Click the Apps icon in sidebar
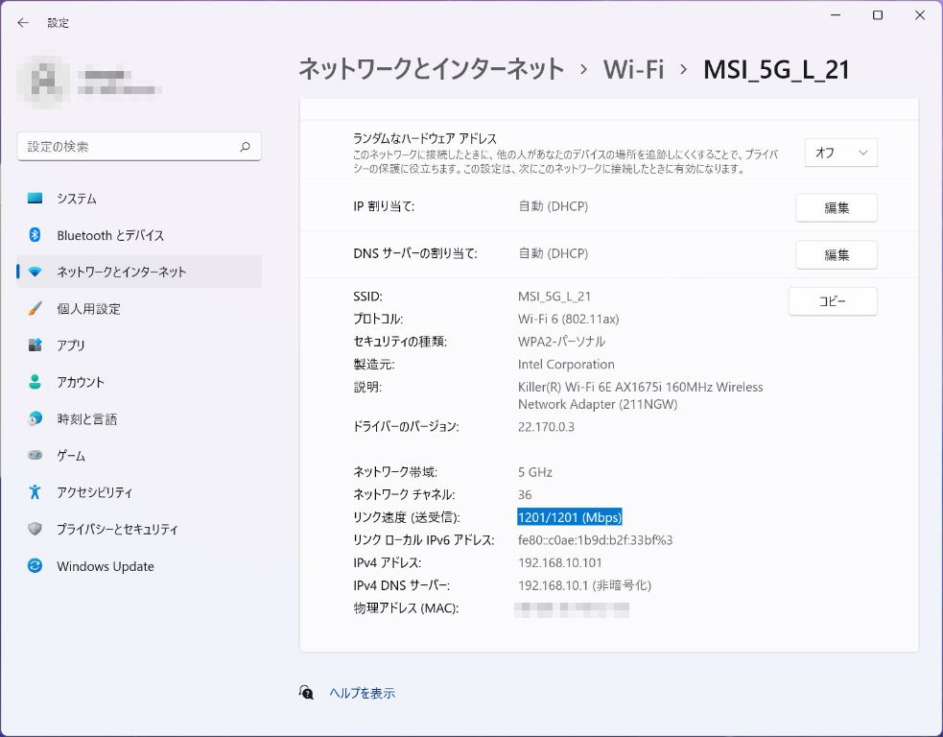 click(x=35, y=345)
